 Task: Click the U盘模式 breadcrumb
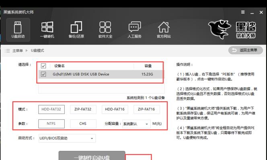coord(37,50)
